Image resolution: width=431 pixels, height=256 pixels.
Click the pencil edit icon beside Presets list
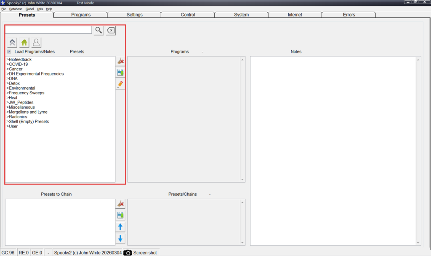120,84
